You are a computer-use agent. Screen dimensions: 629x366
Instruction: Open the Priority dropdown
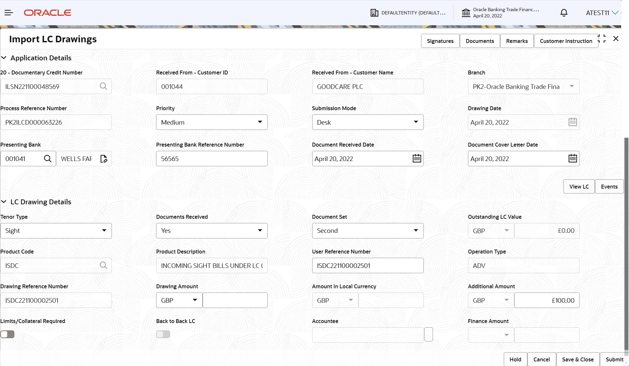click(260, 122)
